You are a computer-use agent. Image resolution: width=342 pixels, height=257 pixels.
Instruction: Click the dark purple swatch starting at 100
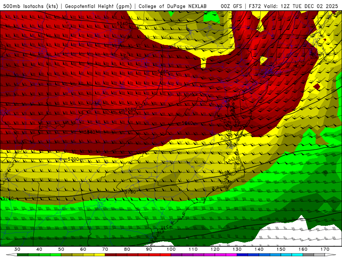(x=177, y=255)
